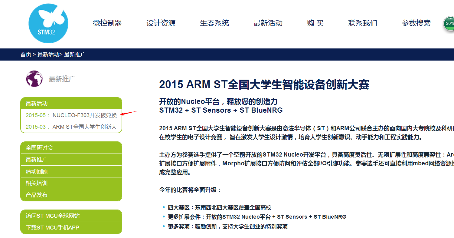
Task: Click the gray 最新推广 title beside the globe
Action: click(62, 79)
